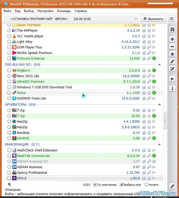Select GOM Player Plus entry
The width and height of the screenshot is (179, 198).
tap(29, 47)
